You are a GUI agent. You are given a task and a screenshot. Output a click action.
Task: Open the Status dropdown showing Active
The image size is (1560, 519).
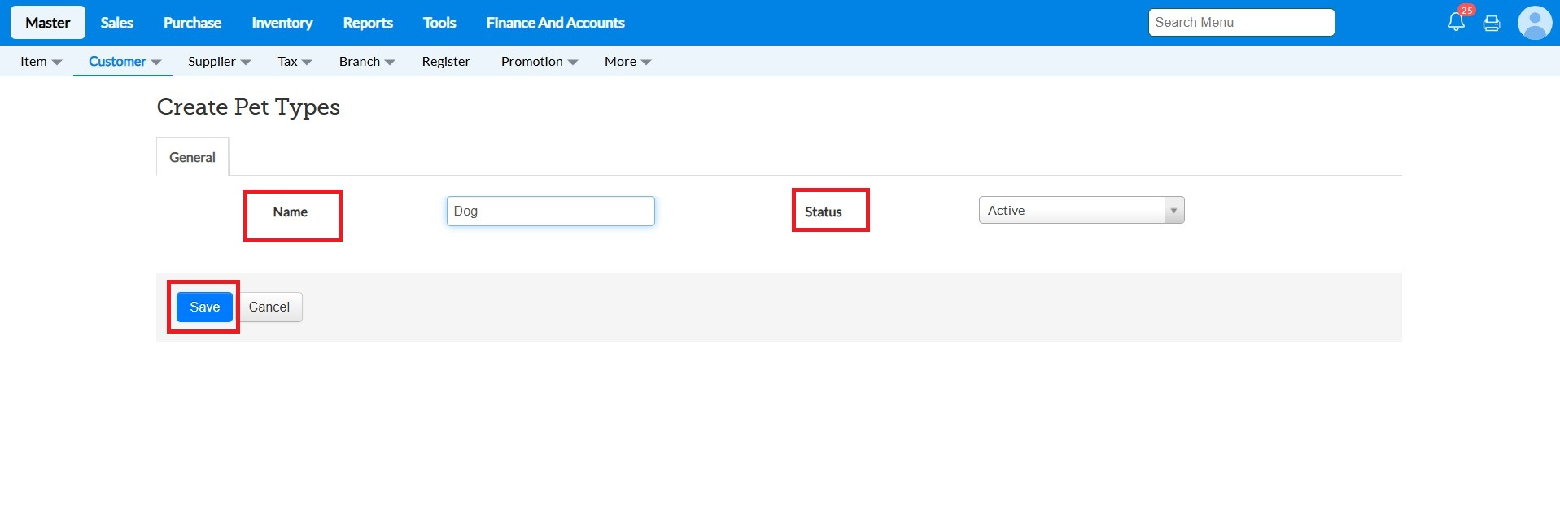(x=1082, y=210)
